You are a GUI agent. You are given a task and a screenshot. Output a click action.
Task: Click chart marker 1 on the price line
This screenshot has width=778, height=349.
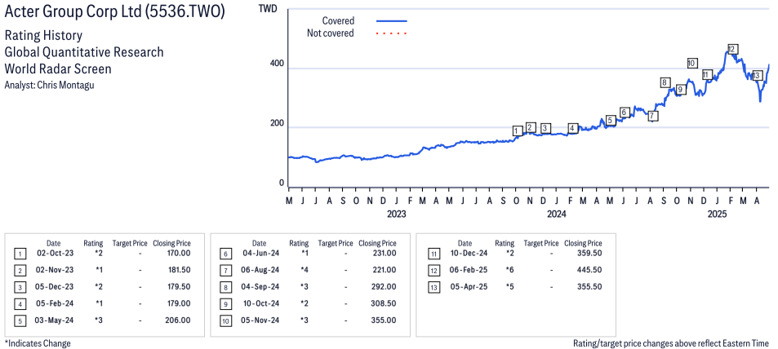tap(518, 130)
